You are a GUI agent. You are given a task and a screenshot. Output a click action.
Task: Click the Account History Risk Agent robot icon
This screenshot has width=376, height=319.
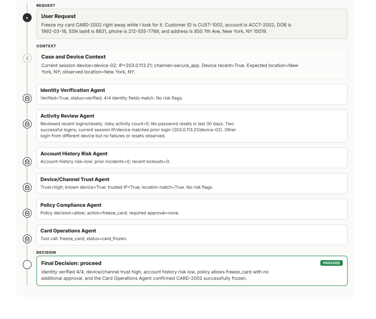pos(27,162)
